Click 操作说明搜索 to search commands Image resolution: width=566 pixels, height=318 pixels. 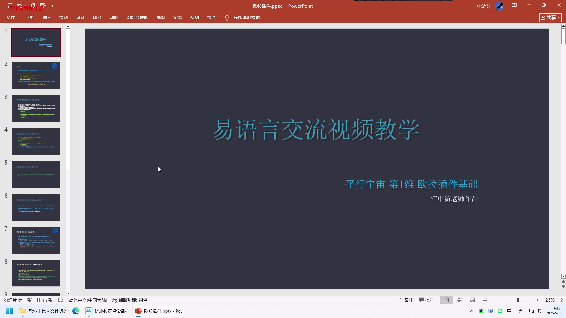point(246,17)
